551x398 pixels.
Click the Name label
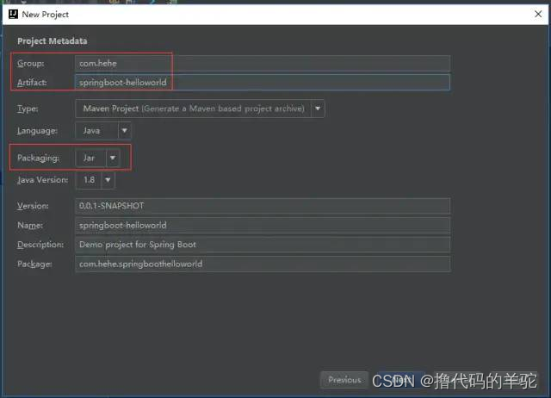(30, 225)
